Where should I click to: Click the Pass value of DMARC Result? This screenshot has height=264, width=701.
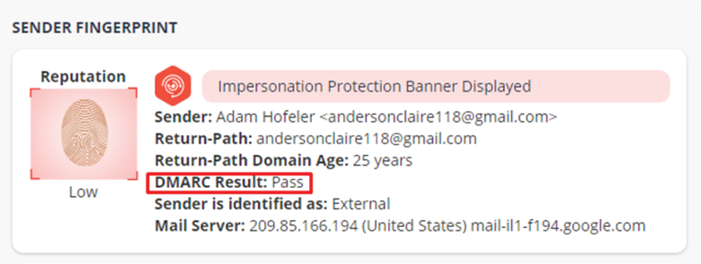287,182
